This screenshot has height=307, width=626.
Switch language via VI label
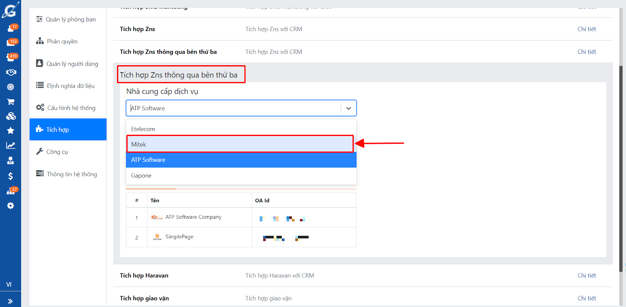(x=9, y=284)
